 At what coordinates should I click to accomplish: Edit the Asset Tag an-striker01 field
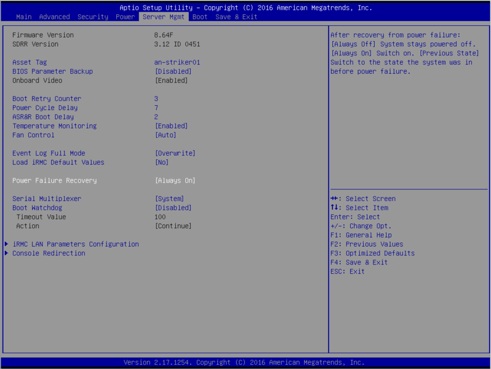(177, 62)
